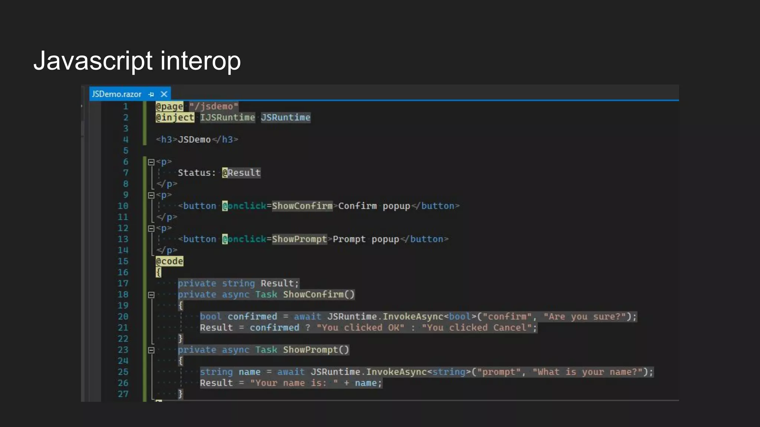Click 'private string Result;' declaration

click(238, 284)
